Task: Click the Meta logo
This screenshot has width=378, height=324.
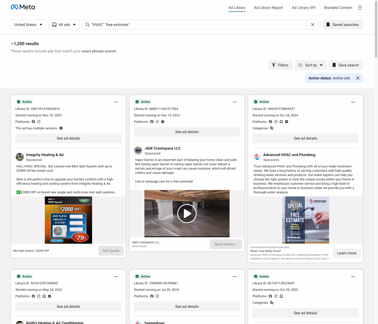Action: [23, 7]
